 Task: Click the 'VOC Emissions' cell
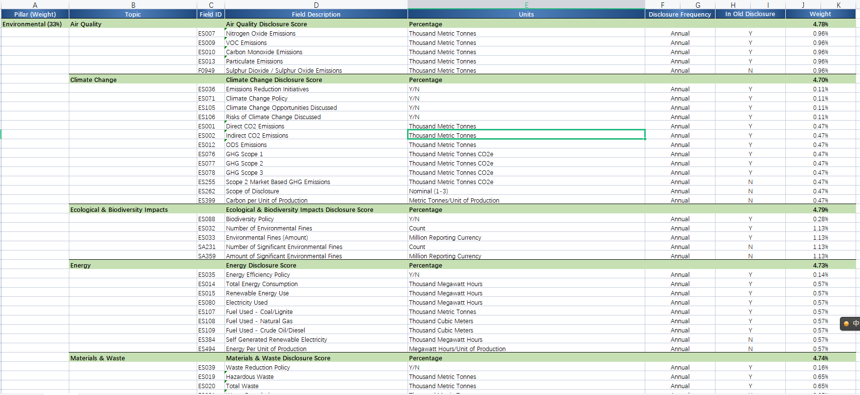point(316,42)
